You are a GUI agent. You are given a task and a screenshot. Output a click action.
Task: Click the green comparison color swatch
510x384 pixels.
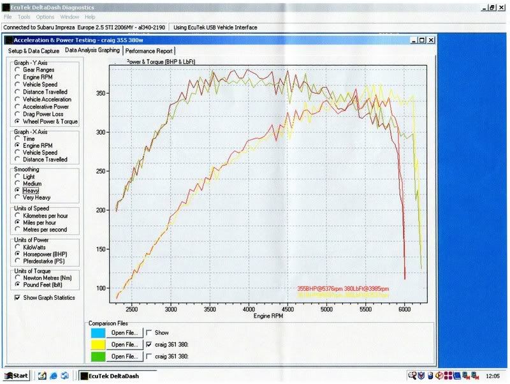pos(98,357)
